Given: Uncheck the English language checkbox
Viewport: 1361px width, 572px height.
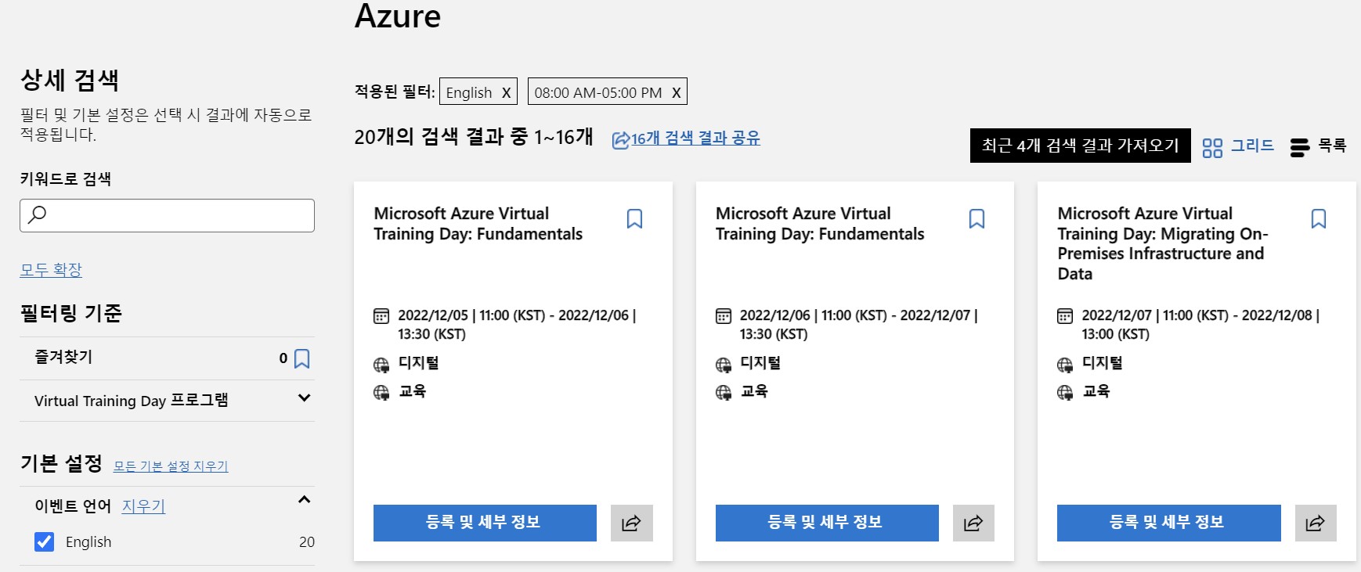Looking at the screenshot, I should [45, 541].
